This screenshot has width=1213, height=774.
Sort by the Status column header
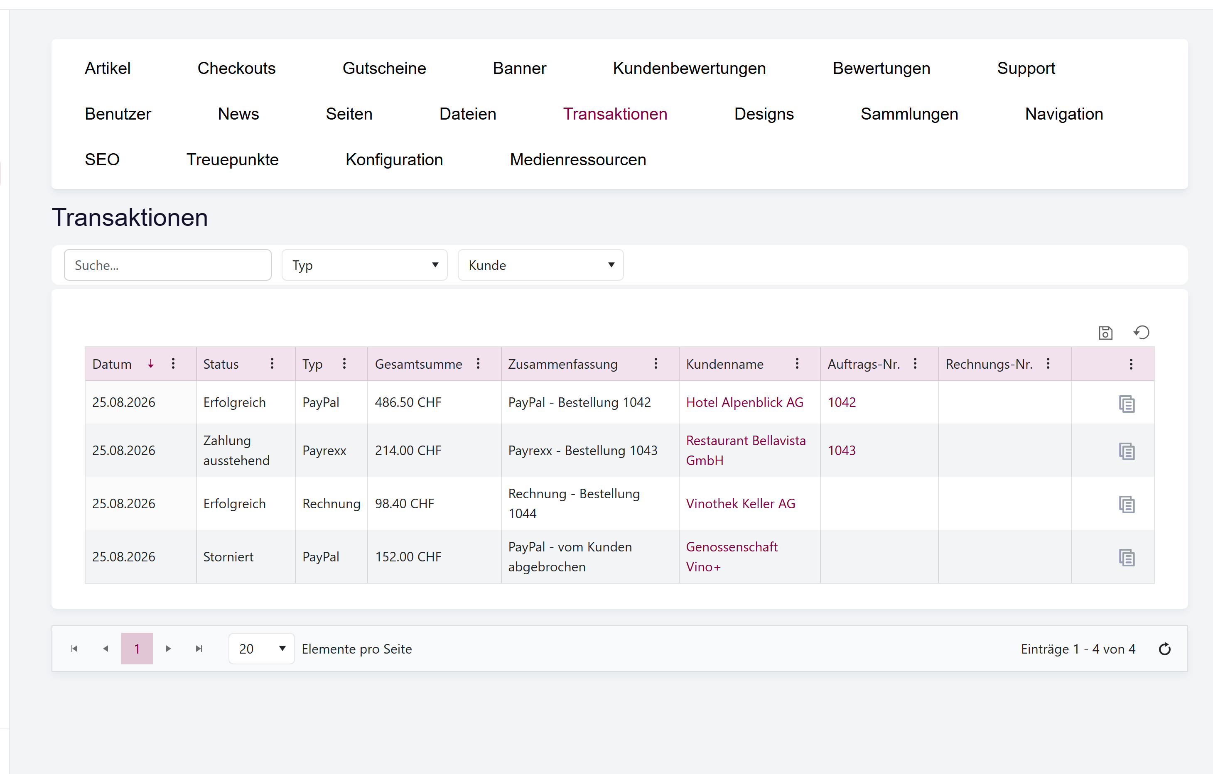pyautogui.click(x=221, y=364)
